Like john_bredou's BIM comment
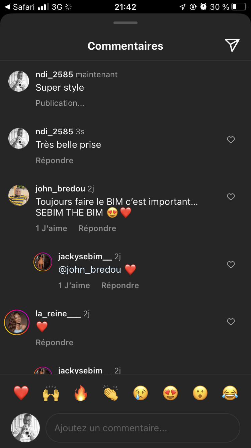The image size is (251, 448). click(x=231, y=197)
